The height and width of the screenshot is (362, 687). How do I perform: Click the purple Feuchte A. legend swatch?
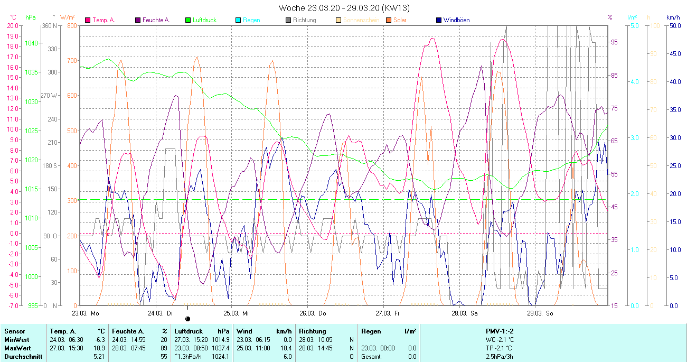coord(138,20)
